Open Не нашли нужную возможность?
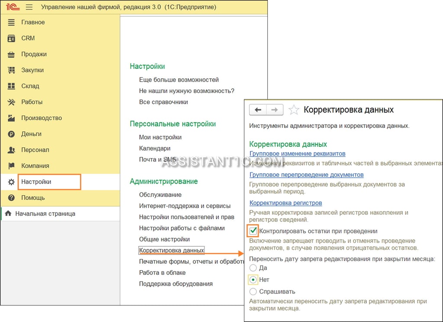Image resolution: width=443 pixels, height=322 pixels. pyautogui.click(x=187, y=91)
